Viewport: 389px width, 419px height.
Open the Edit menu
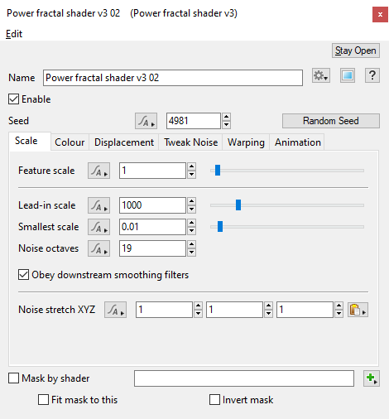click(14, 34)
